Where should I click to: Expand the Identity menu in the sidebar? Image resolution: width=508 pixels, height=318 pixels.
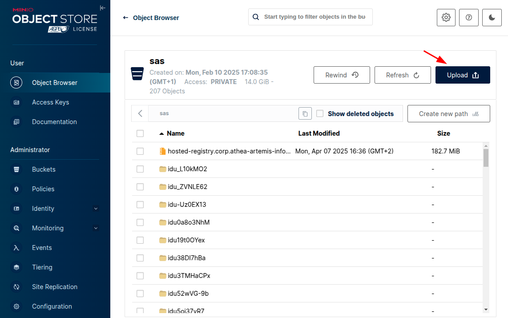click(96, 209)
